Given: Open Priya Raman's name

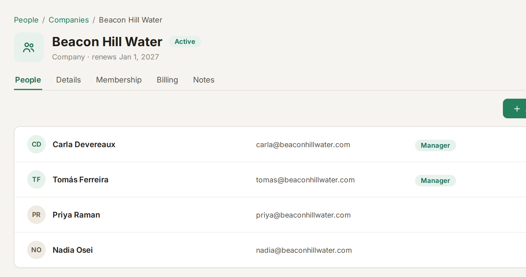Looking at the screenshot, I should pyautogui.click(x=76, y=215).
